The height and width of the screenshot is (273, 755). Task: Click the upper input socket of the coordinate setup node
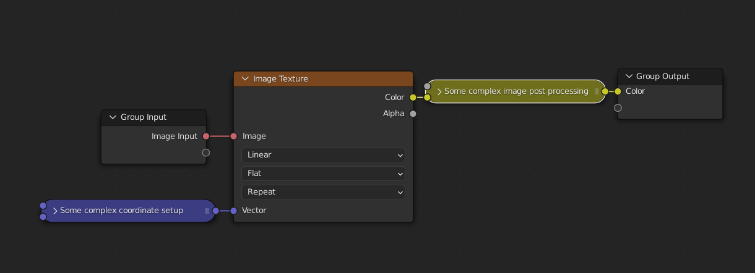point(43,206)
